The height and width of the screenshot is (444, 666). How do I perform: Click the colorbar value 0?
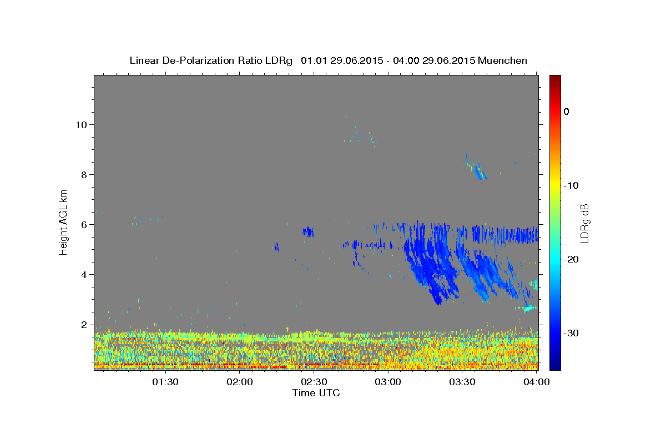(567, 112)
